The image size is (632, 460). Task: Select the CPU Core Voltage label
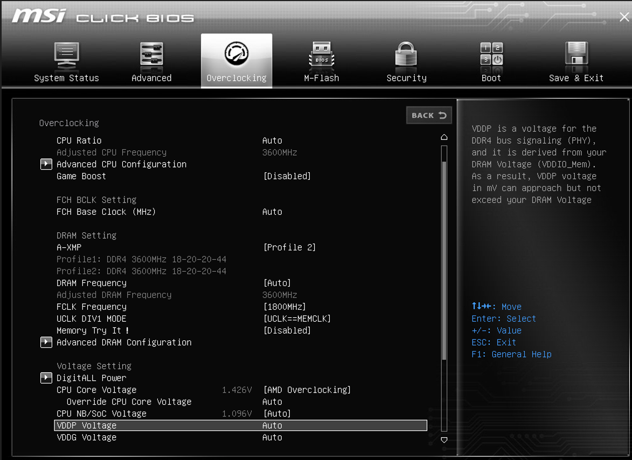pos(96,390)
